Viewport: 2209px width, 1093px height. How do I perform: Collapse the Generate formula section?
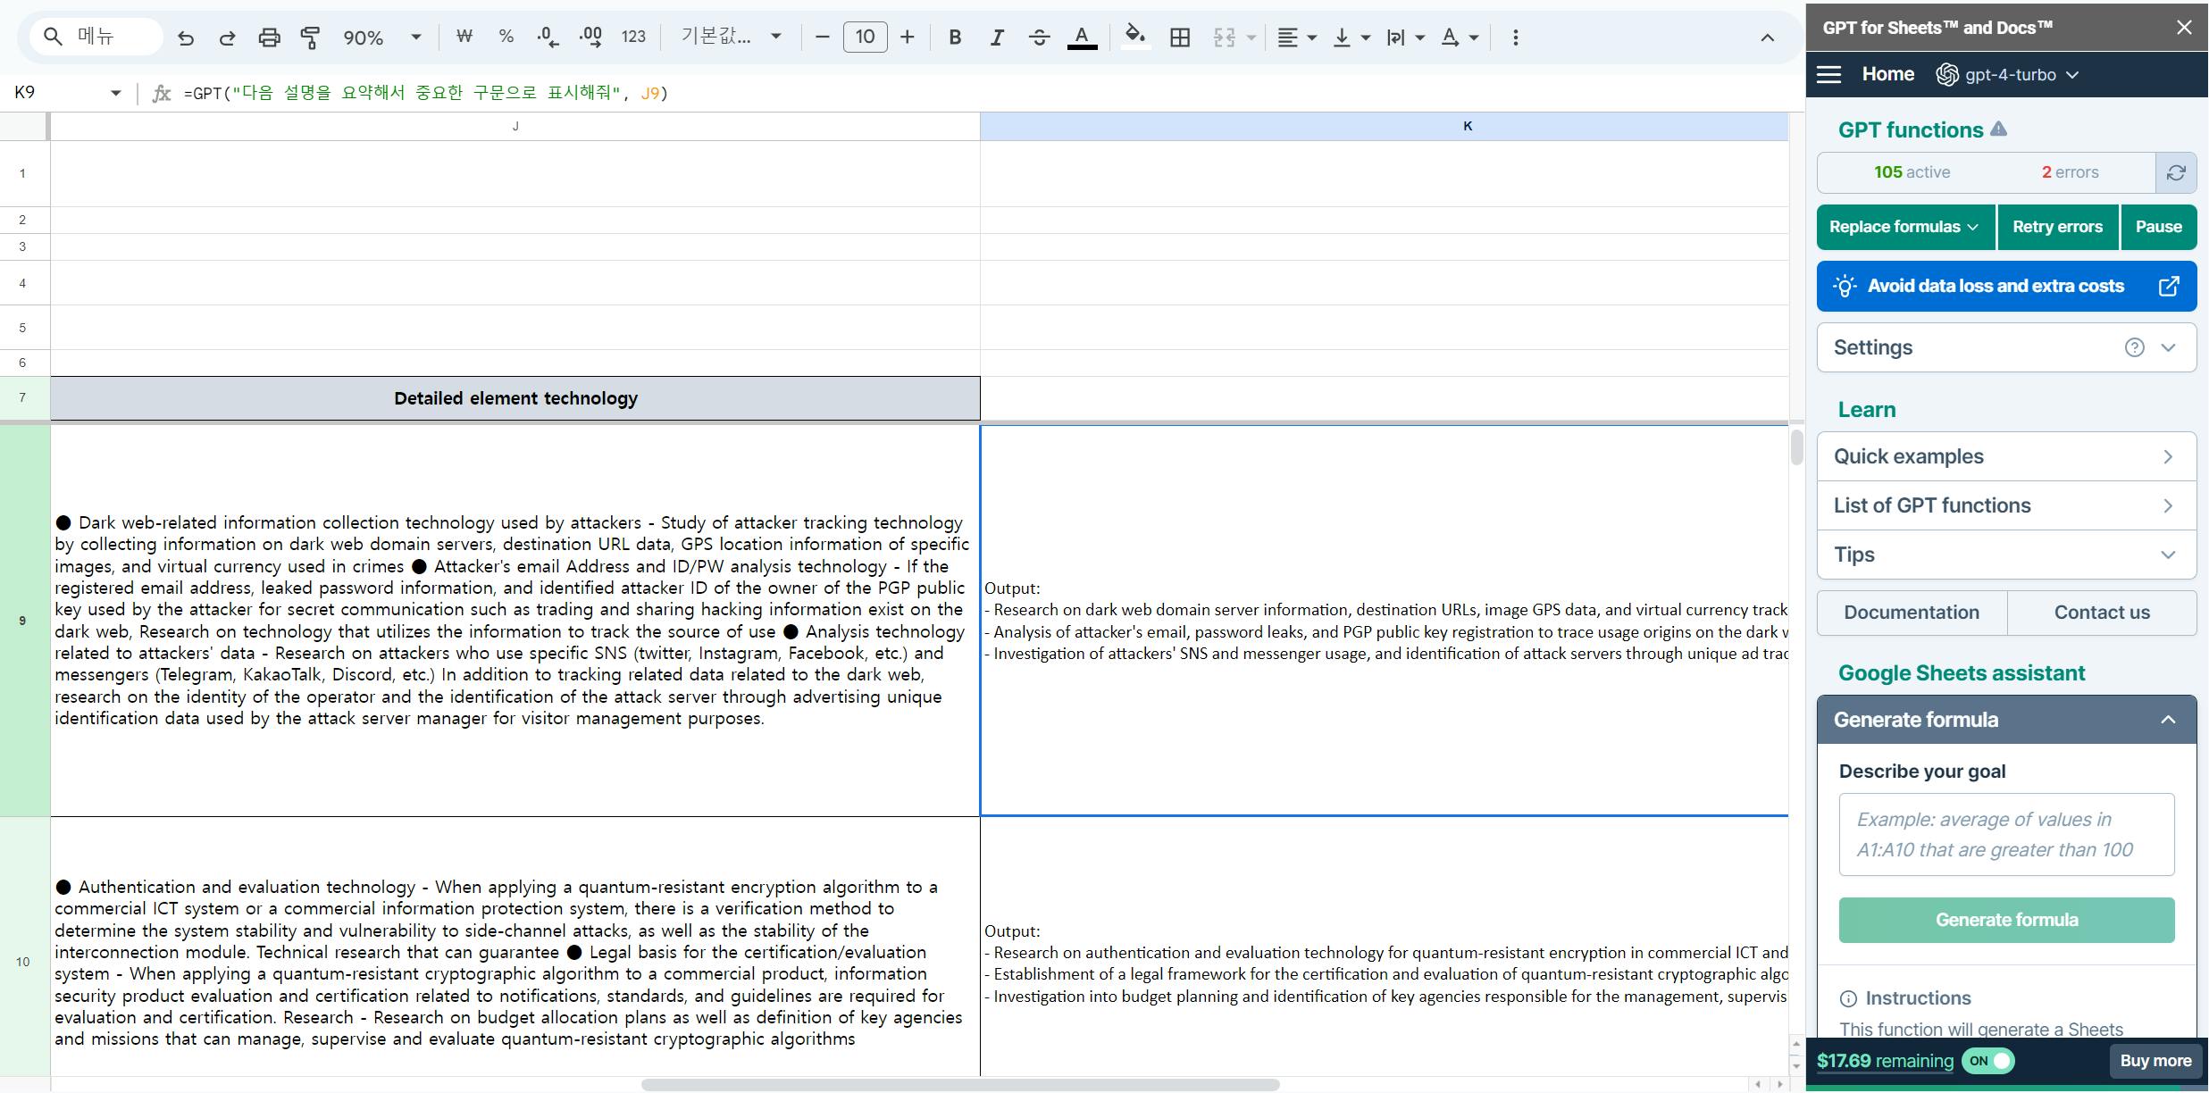(2168, 720)
